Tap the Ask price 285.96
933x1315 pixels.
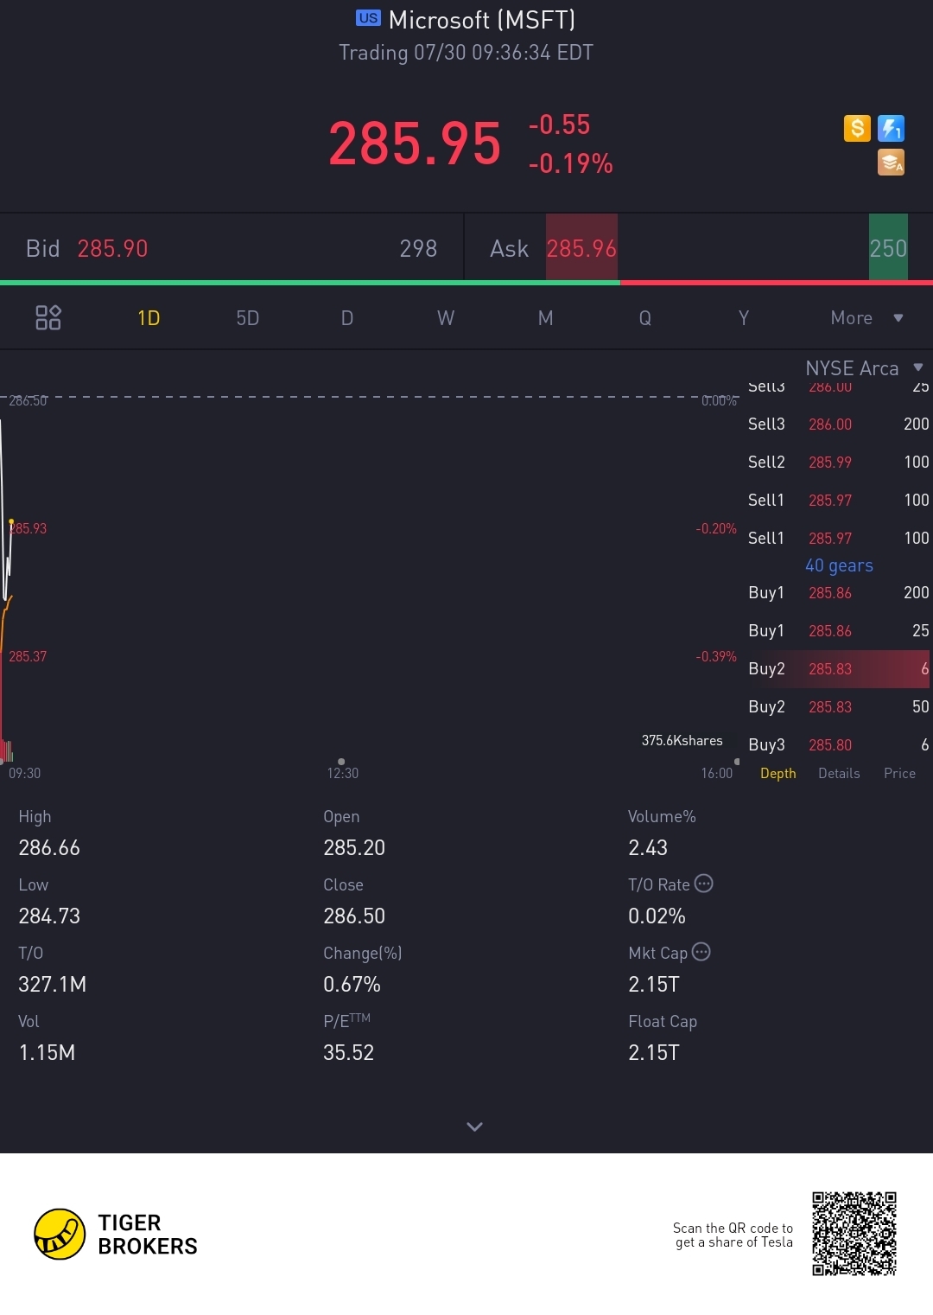pyautogui.click(x=581, y=249)
